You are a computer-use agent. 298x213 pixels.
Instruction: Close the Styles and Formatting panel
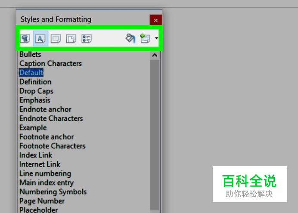click(x=155, y=20)
